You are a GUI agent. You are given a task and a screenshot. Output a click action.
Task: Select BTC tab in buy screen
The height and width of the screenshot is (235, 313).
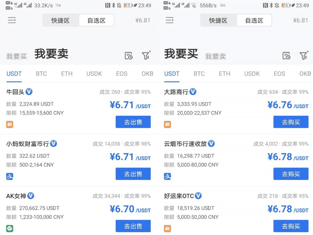click(x=199, y=74)
